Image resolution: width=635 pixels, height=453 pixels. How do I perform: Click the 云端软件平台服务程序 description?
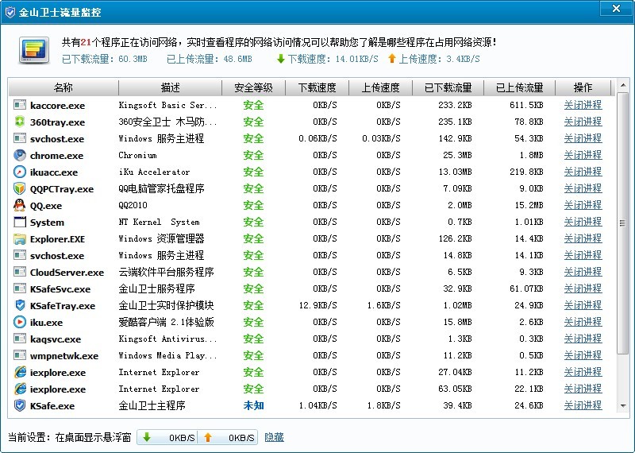167,272
